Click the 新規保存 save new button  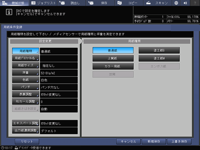154,141
